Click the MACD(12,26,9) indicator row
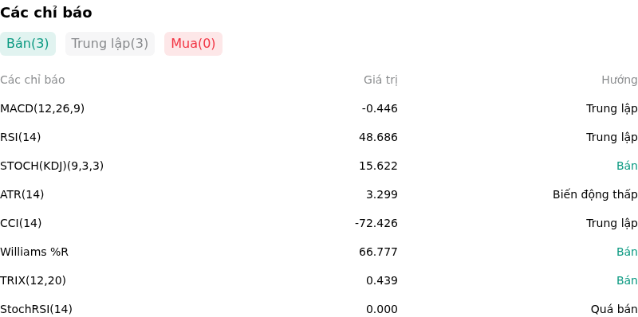Image resolution: width=638 pixels, height=317 pixels. coord(319,108)
